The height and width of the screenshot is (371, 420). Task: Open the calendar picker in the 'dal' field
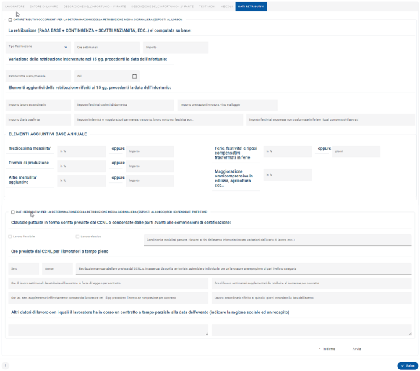[134, 76]
